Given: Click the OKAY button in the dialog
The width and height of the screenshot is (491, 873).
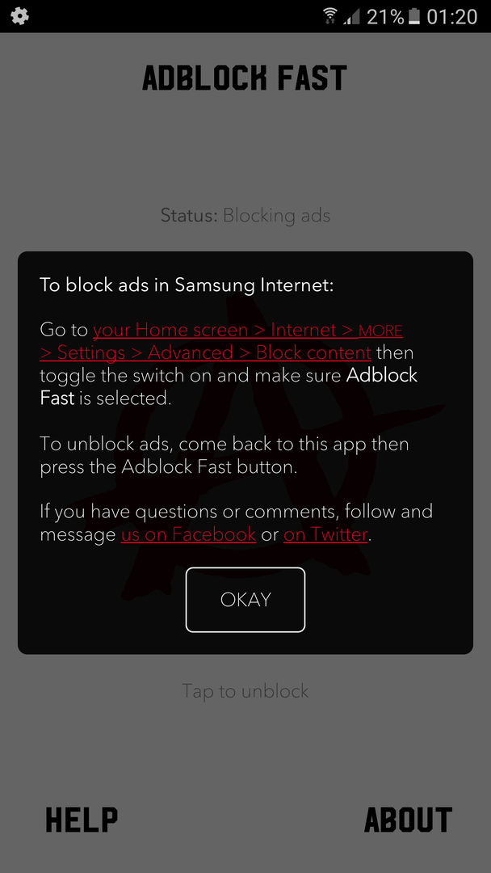Looking at the screenshot, I should pos(245,600).
